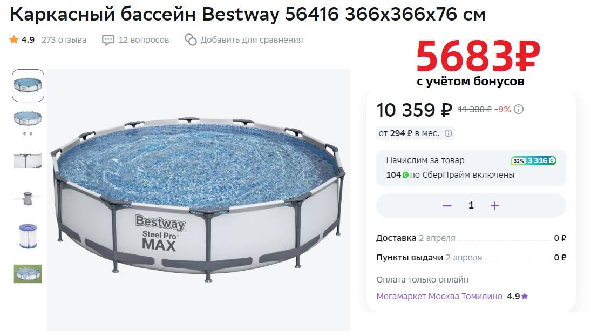View the filter cartridge thumbnail
Viewport: 591px width, 336px height.
pyautogui.click(x=28, y=236)
